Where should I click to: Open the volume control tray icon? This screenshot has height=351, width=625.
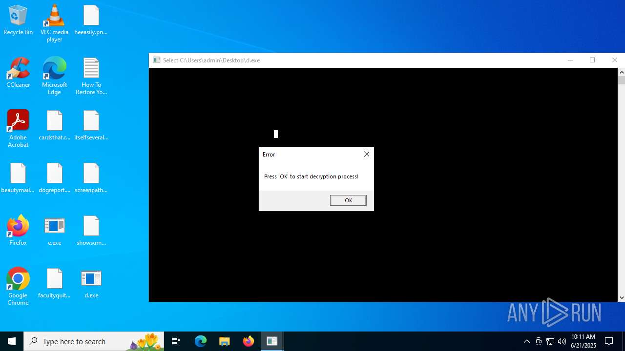click(562, 341)
